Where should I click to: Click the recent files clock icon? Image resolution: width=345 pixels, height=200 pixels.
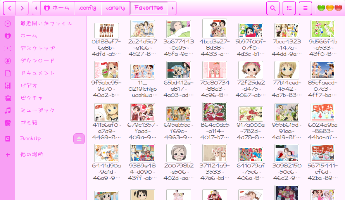tap(8, 24)
